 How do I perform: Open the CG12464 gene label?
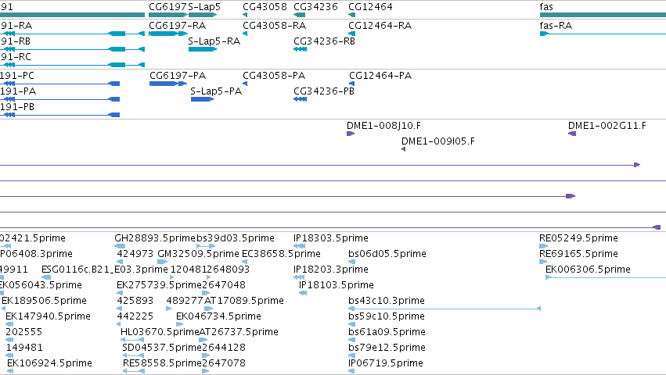(x=370, y=7)
